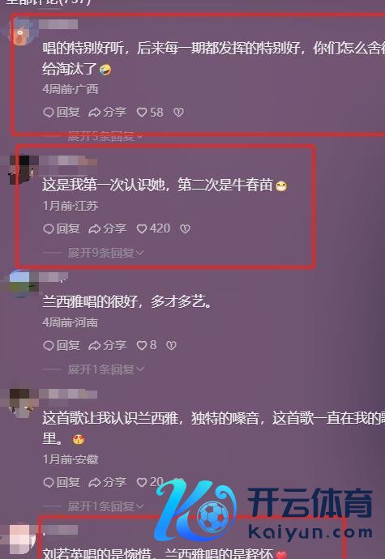Share the 牛春苗 comment
The width and height of the screenshot is (385, 559).
pyautogui.click(x=108, y=228)
